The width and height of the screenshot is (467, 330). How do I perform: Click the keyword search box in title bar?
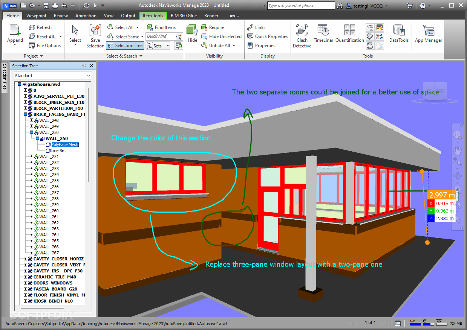click(301, 6)
